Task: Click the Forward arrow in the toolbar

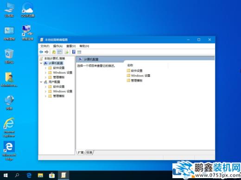Action: tap(46, 52)
